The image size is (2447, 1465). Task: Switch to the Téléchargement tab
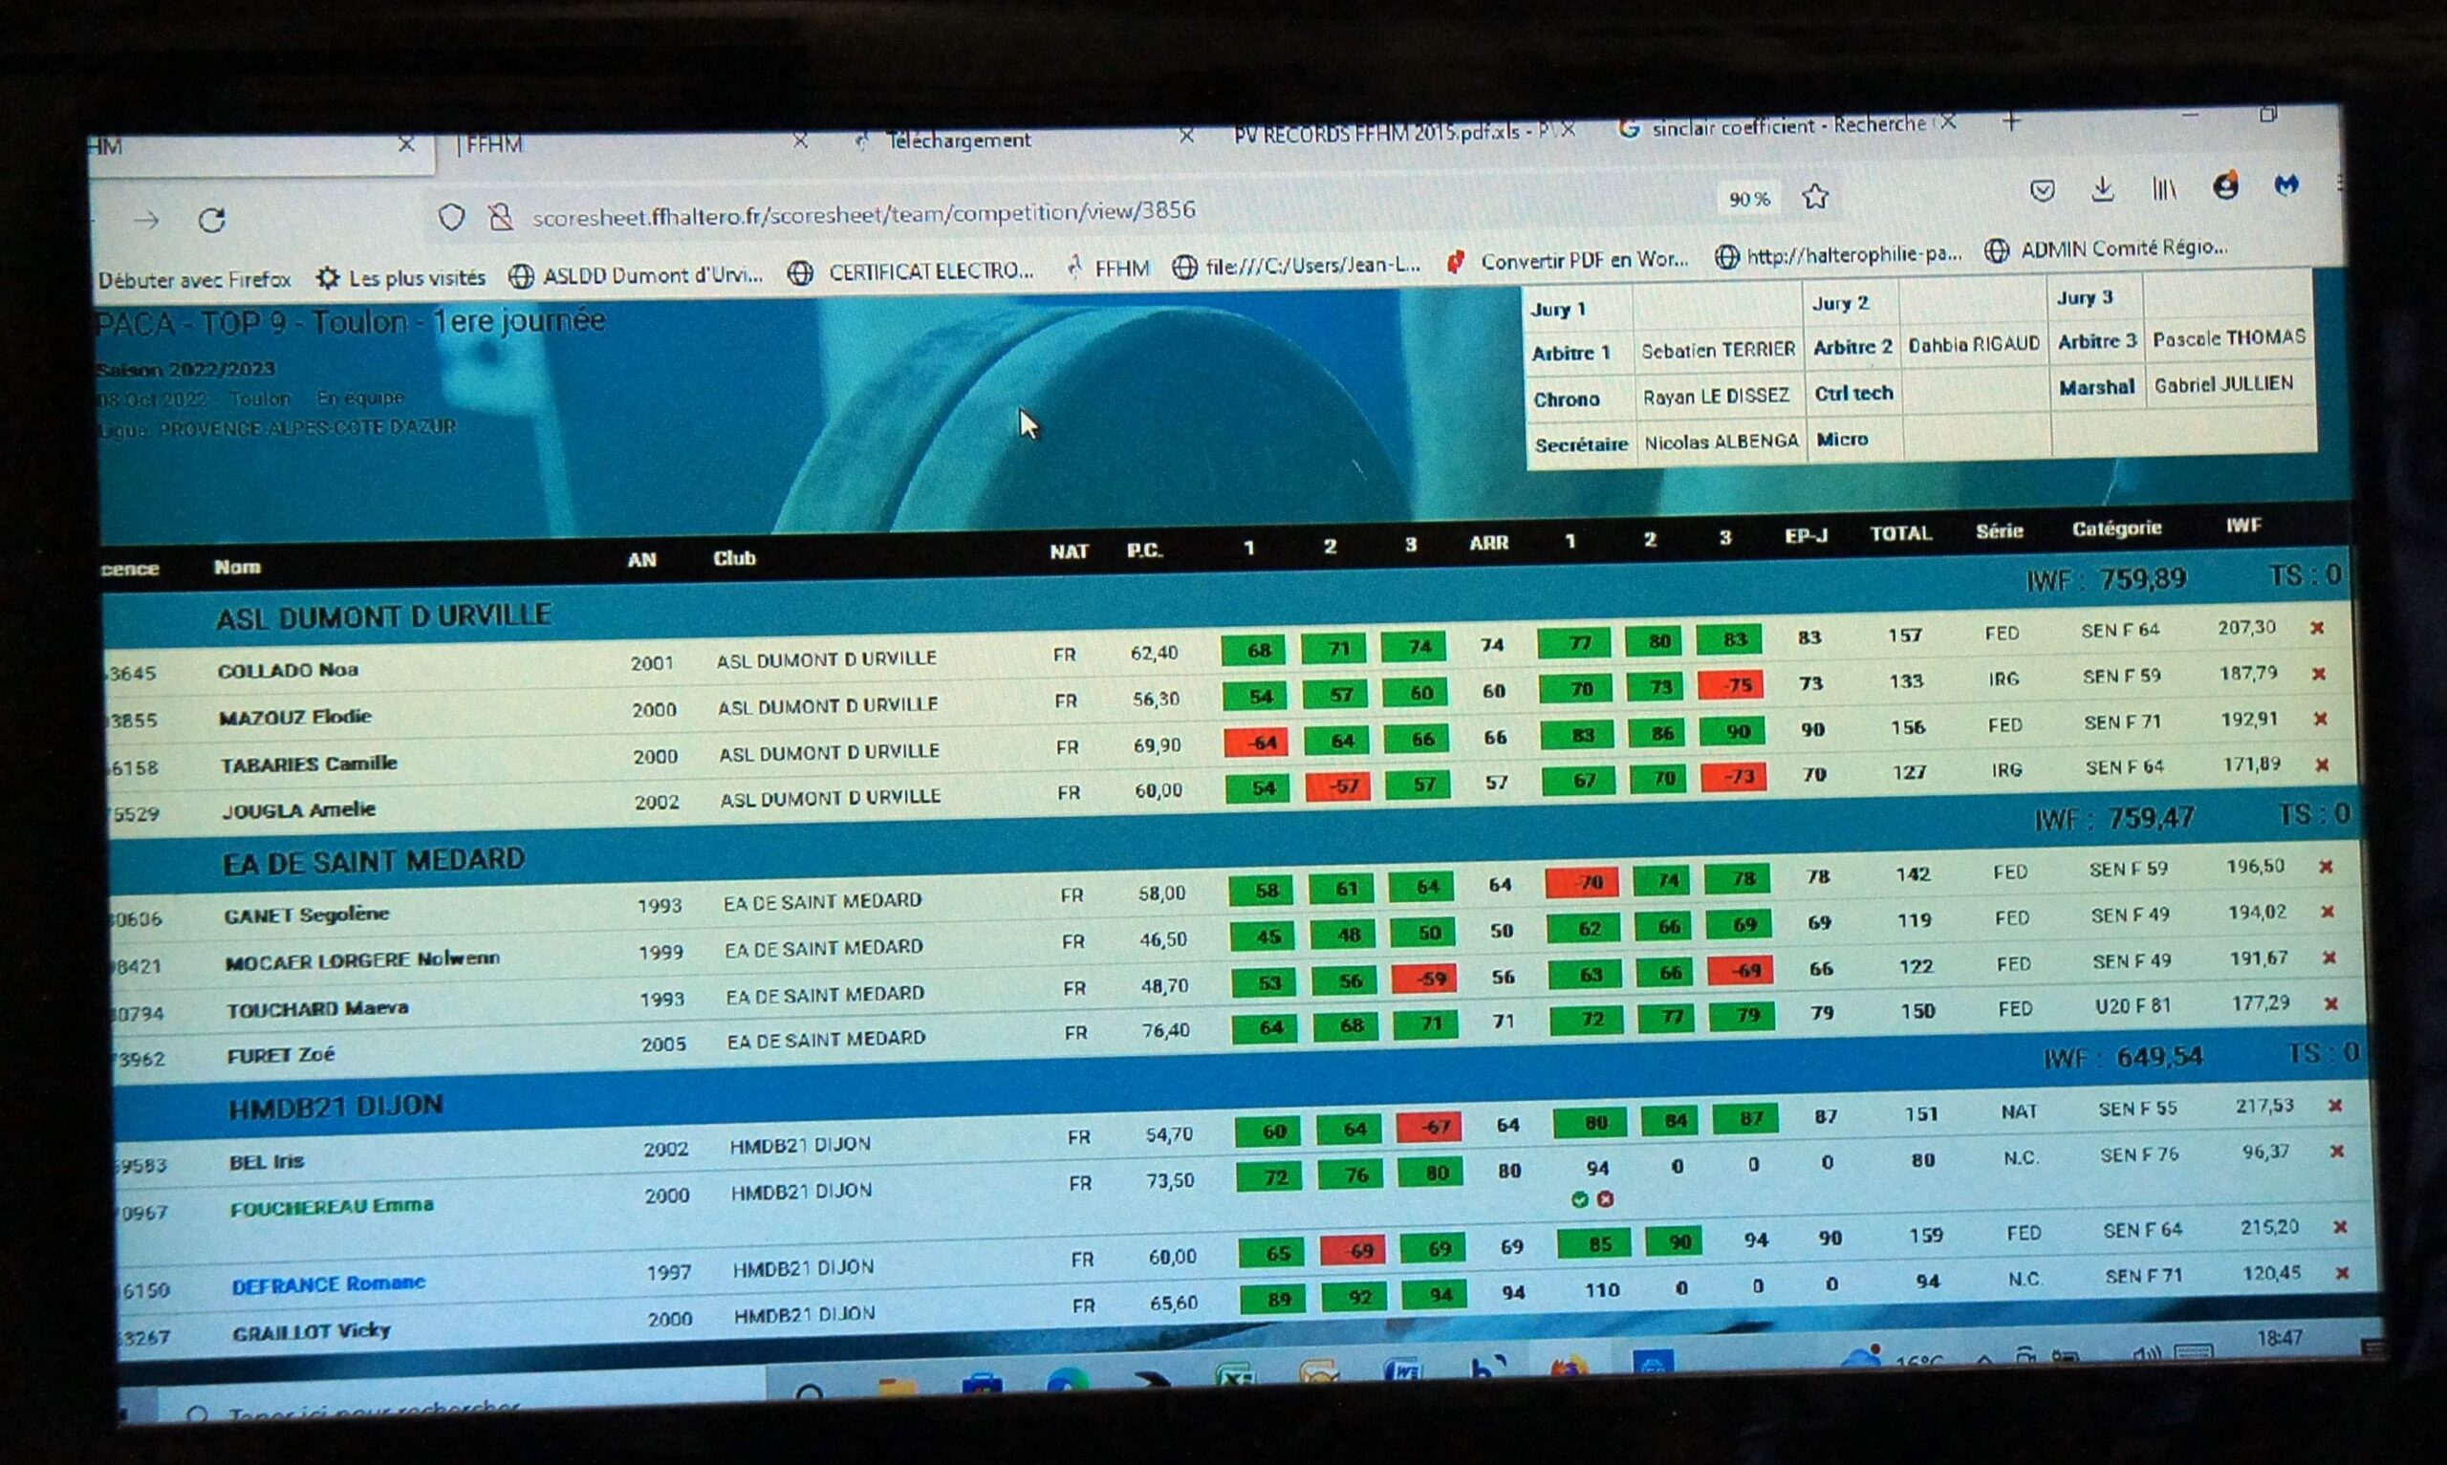coord(958,141)
